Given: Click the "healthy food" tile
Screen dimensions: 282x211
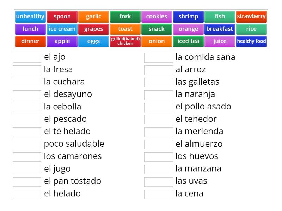Looking at the screenshot, I should [x=251, y=41].
